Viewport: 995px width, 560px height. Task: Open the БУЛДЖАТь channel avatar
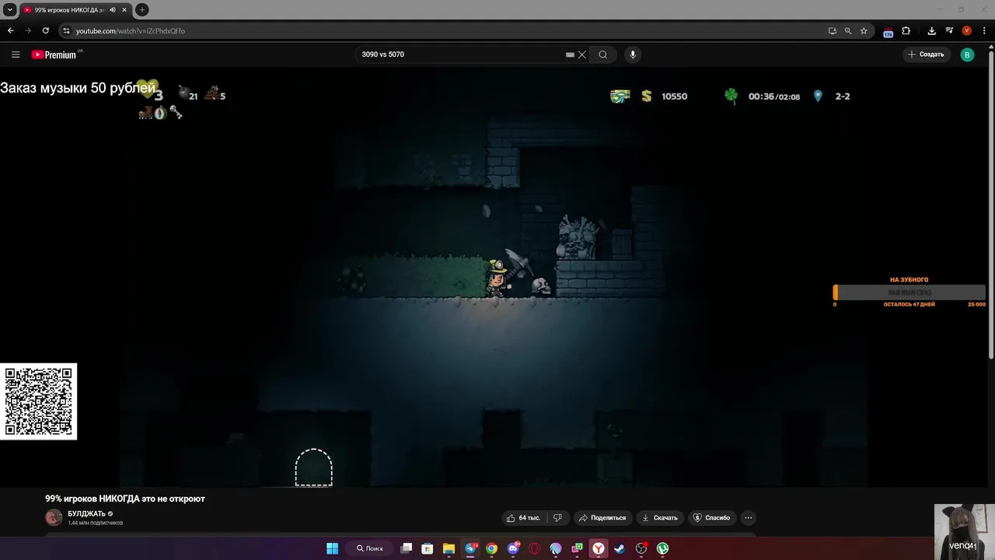tap(54, 517)
